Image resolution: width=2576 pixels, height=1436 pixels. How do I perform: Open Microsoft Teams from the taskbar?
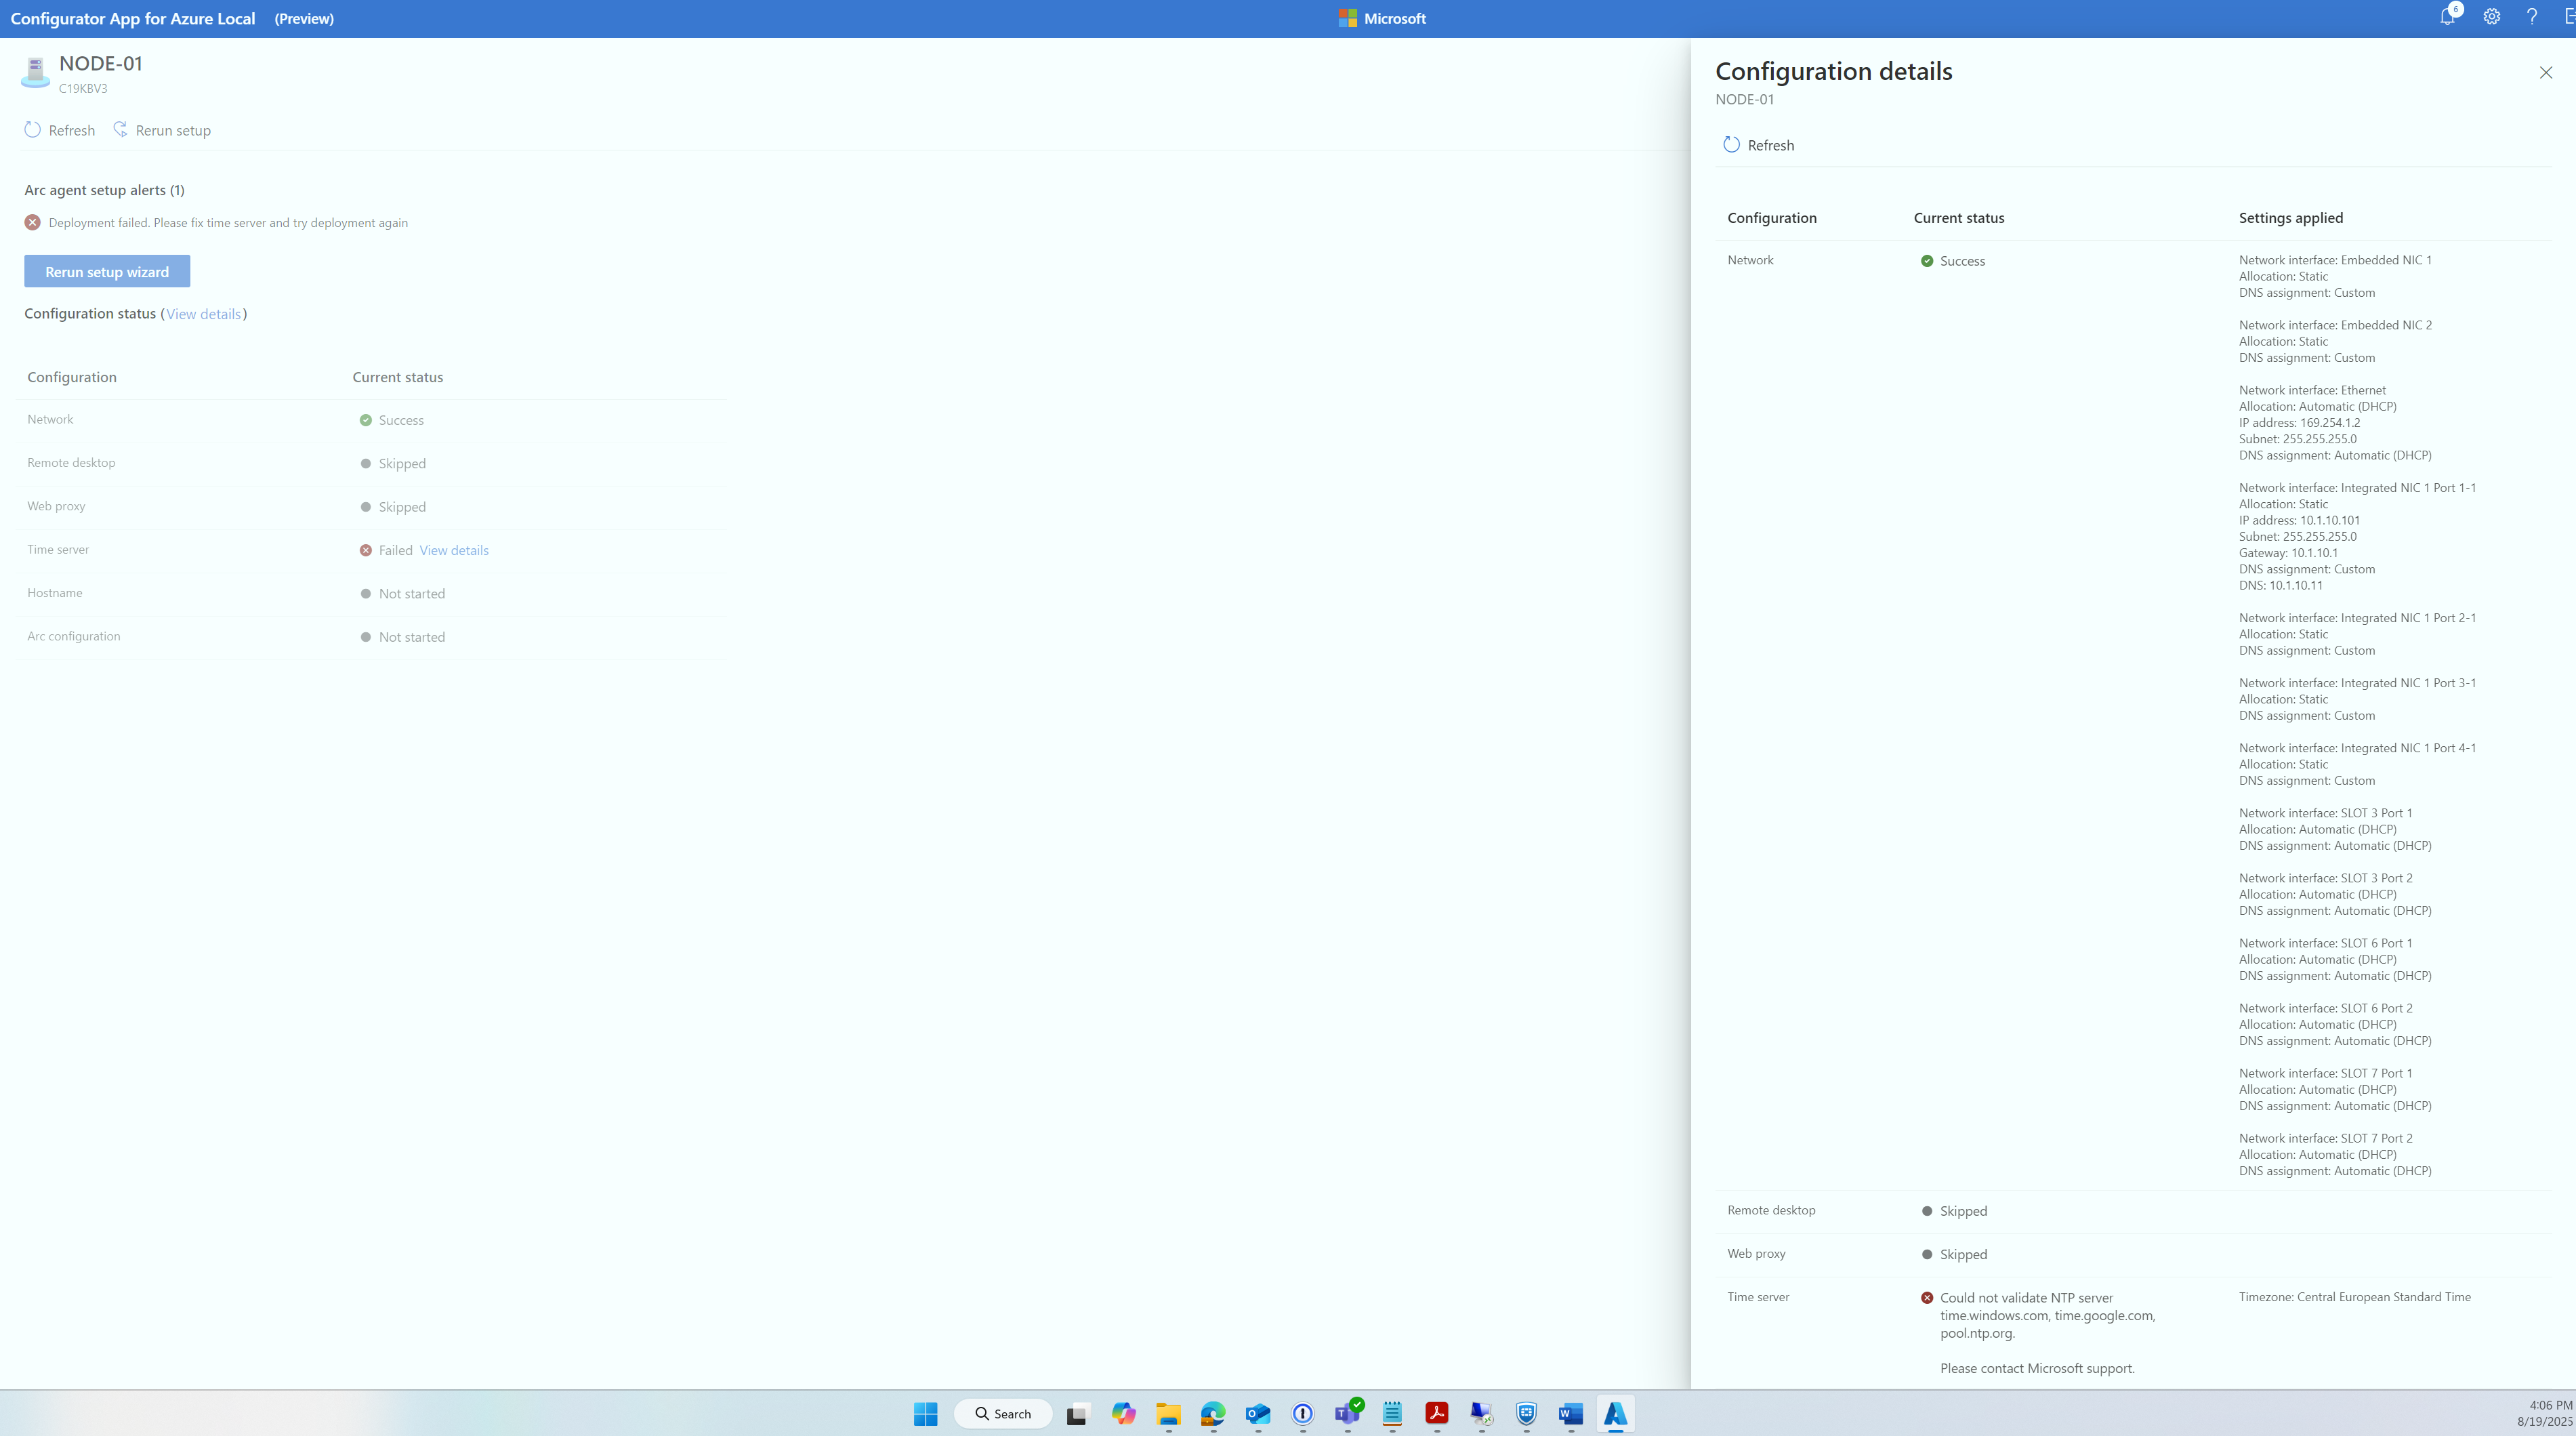pos(1348,1413)
